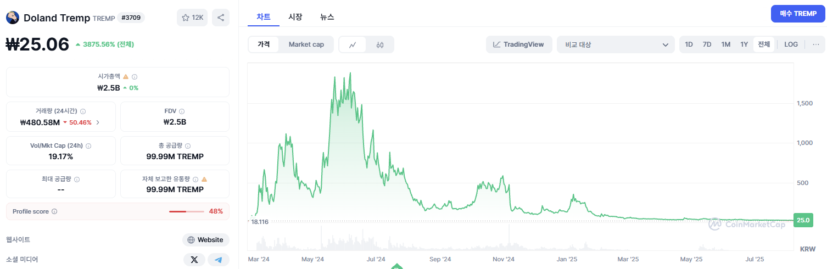
Task: Open the 시장 tab
Action: point(295,16)
